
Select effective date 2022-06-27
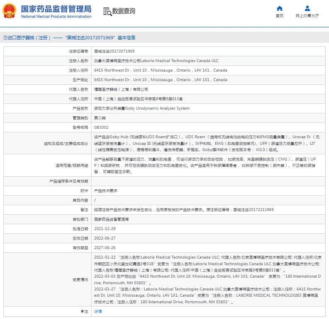tap(105, 238)
